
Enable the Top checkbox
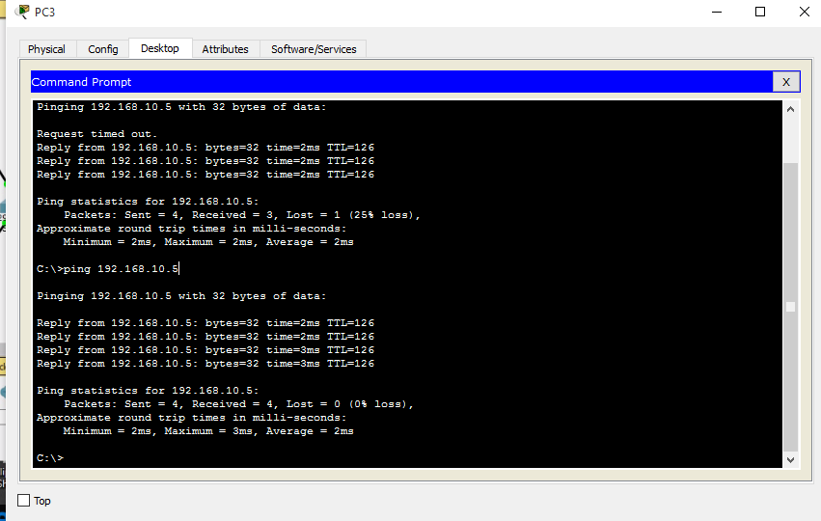(23, 501)
